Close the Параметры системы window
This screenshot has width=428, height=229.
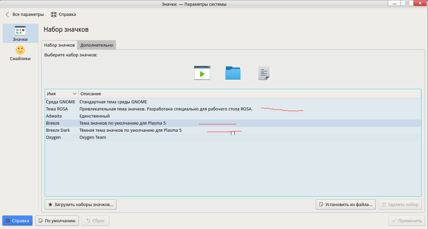coord(419,3)
